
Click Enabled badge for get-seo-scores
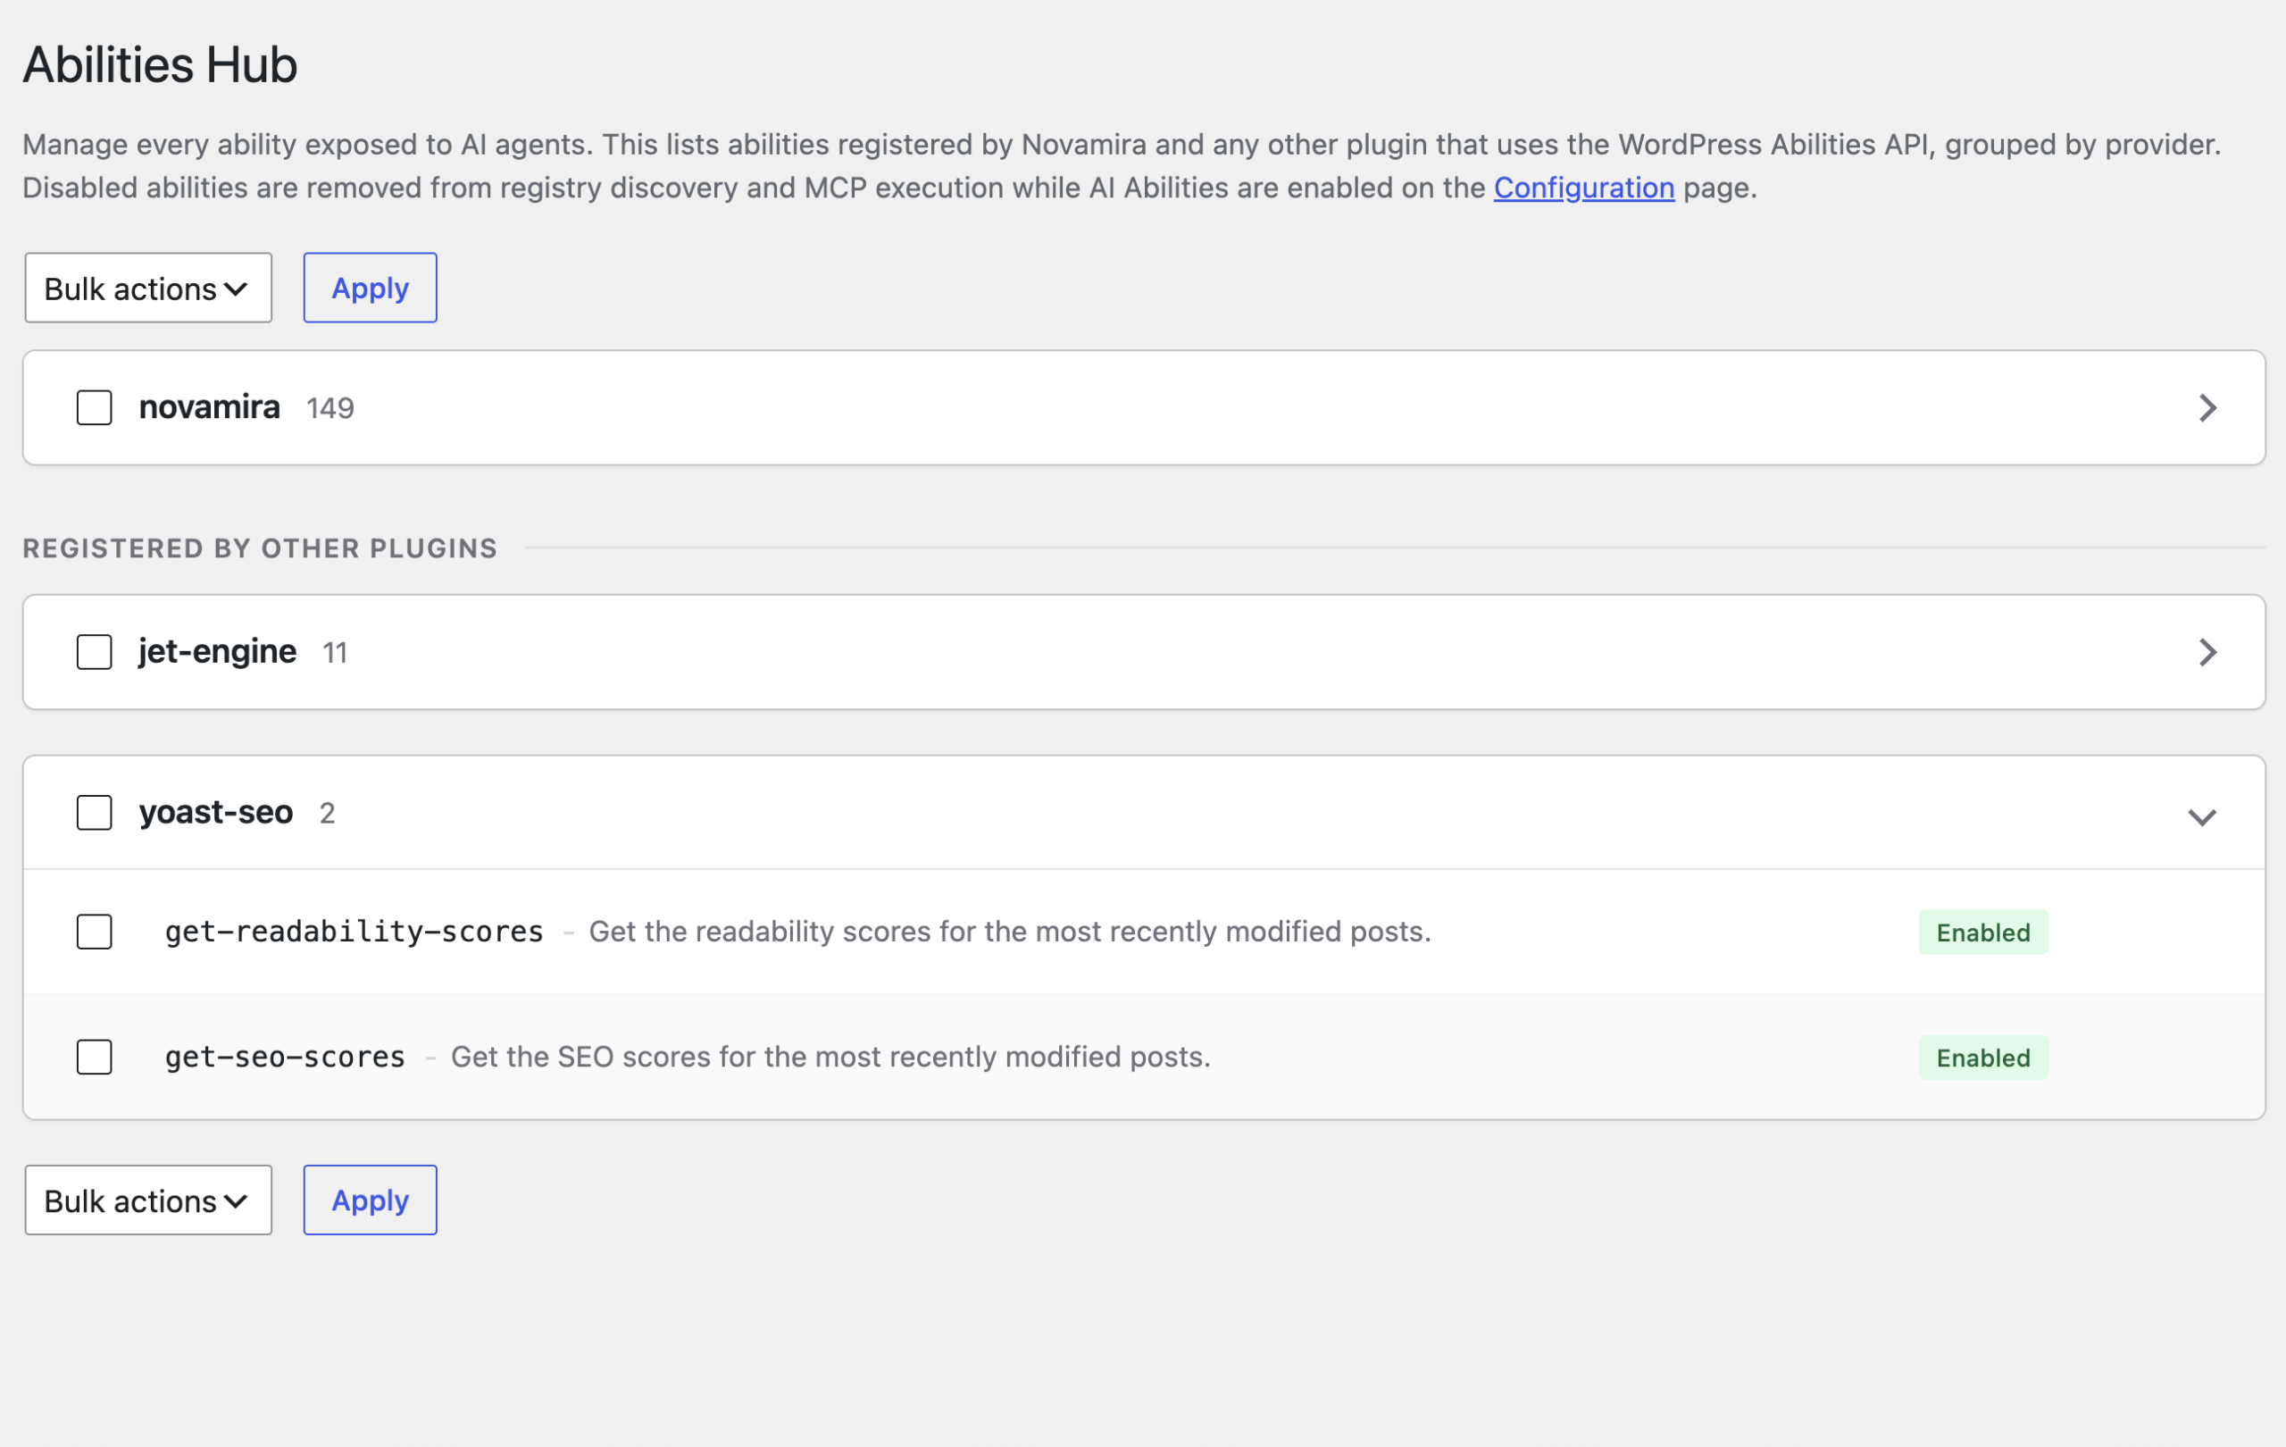coord(1983,1058)
